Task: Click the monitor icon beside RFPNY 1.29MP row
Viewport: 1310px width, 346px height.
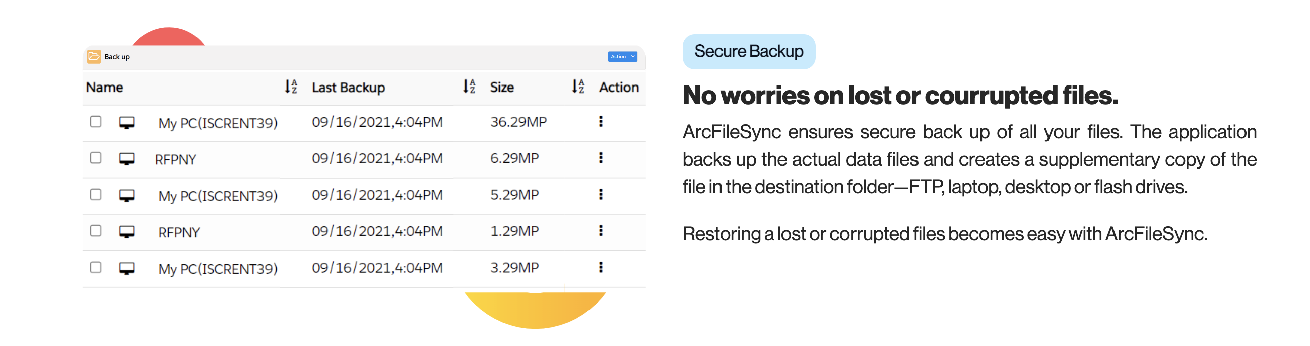Action: pyautogui.click(x=127, y=232)
